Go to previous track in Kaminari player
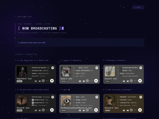Viewport: 159px width, 119px height. click(x=124, y=110)
